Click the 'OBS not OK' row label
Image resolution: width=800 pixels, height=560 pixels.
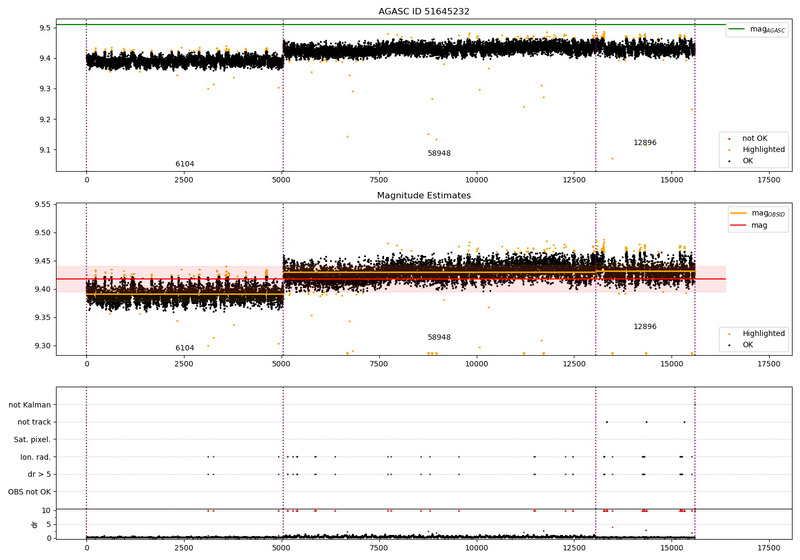pyautogui.click(x=29, y=492)
